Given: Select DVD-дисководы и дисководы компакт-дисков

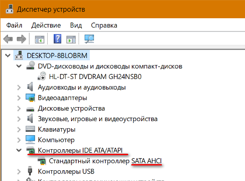Looking at the screenshot, I should 110,66.
